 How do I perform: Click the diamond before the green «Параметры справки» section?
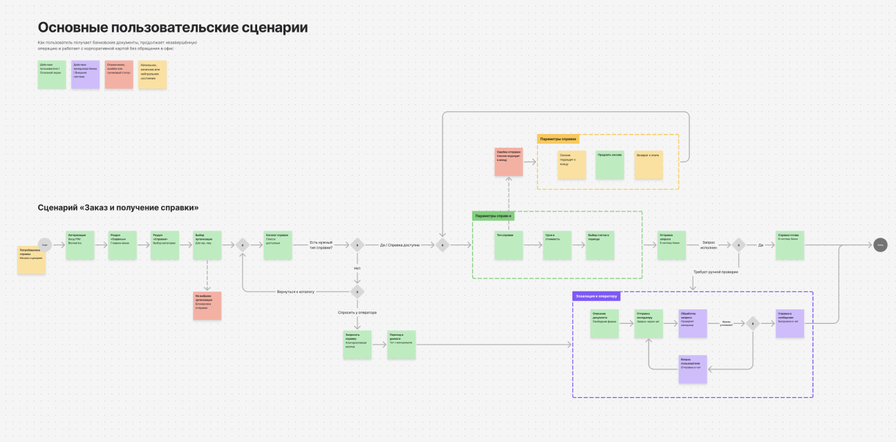point(442,244)
